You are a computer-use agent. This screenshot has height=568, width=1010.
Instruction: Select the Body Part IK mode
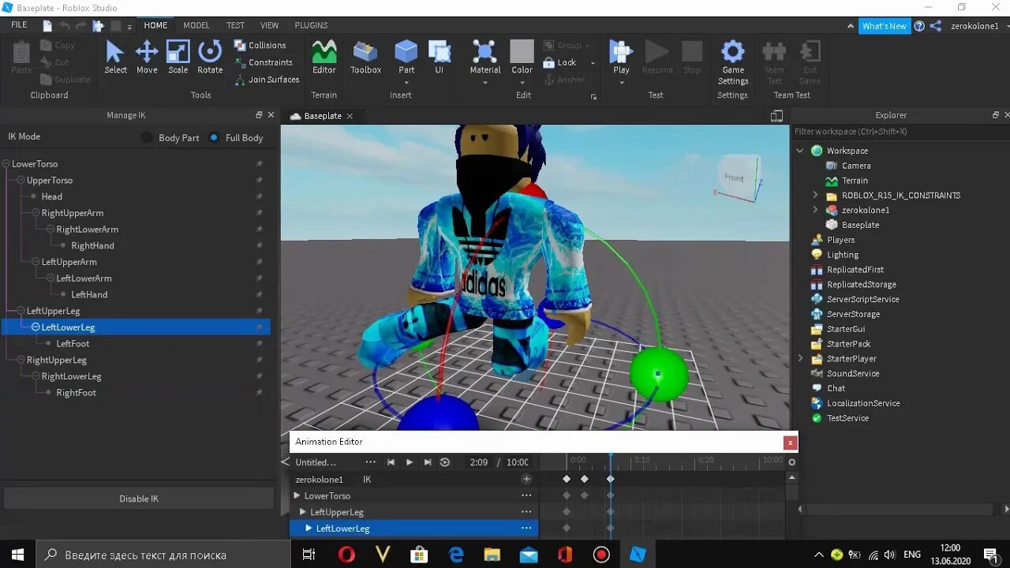coord(147,137)
